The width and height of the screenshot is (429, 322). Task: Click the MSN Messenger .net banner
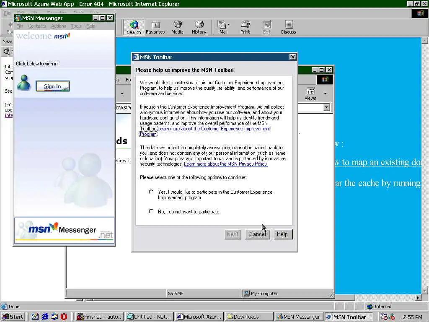(64, 230)
